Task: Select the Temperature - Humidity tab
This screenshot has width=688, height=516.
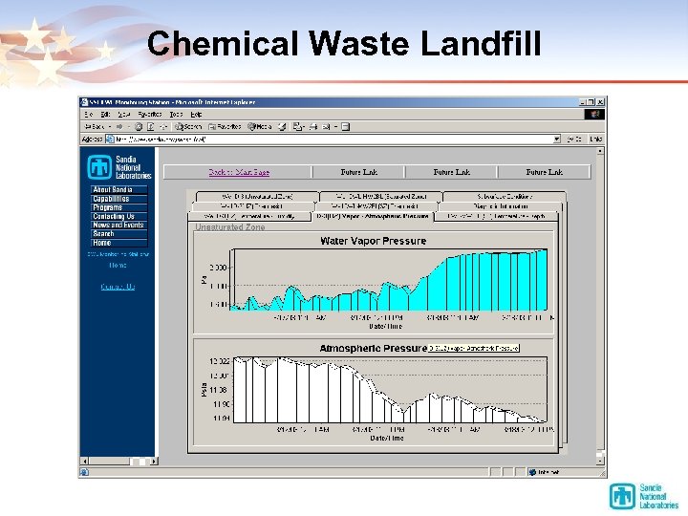Action: click(x=249, y=216)
